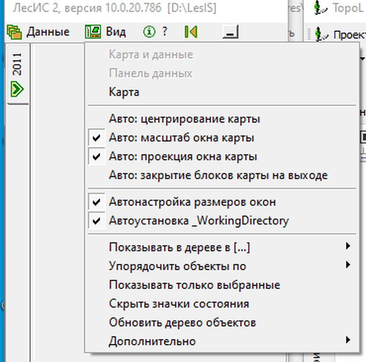Click the Вид menu icon

click(x=93, y=32)
